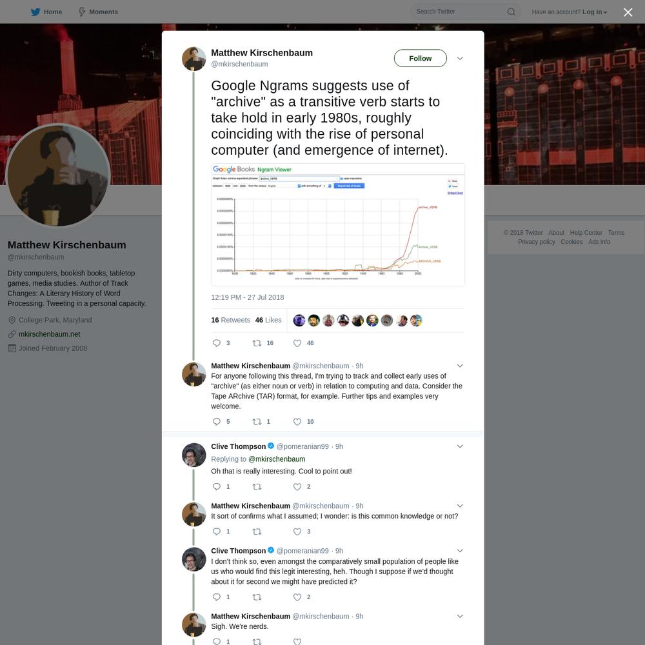Go to the Home tab
Image resolution: width=645 pixels, height=645 pixels.
(46, 12)
